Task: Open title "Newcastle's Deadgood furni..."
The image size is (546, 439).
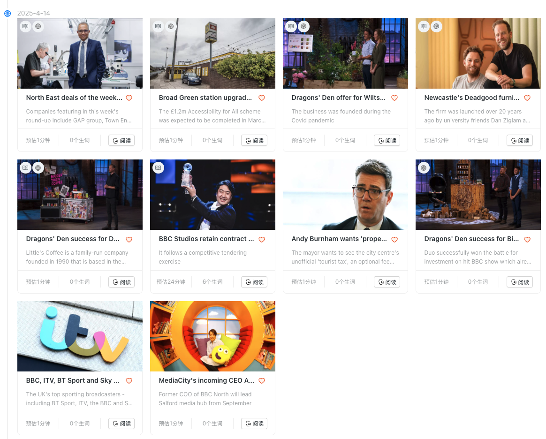Action: point(471,98)
